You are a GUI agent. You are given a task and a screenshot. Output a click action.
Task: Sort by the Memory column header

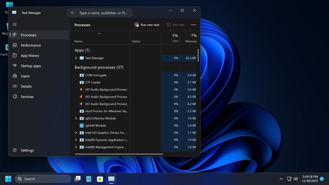(189, 38)
